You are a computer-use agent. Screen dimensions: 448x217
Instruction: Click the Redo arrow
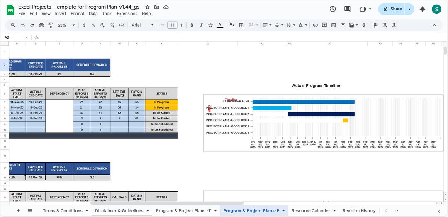(x=32, y=25)
